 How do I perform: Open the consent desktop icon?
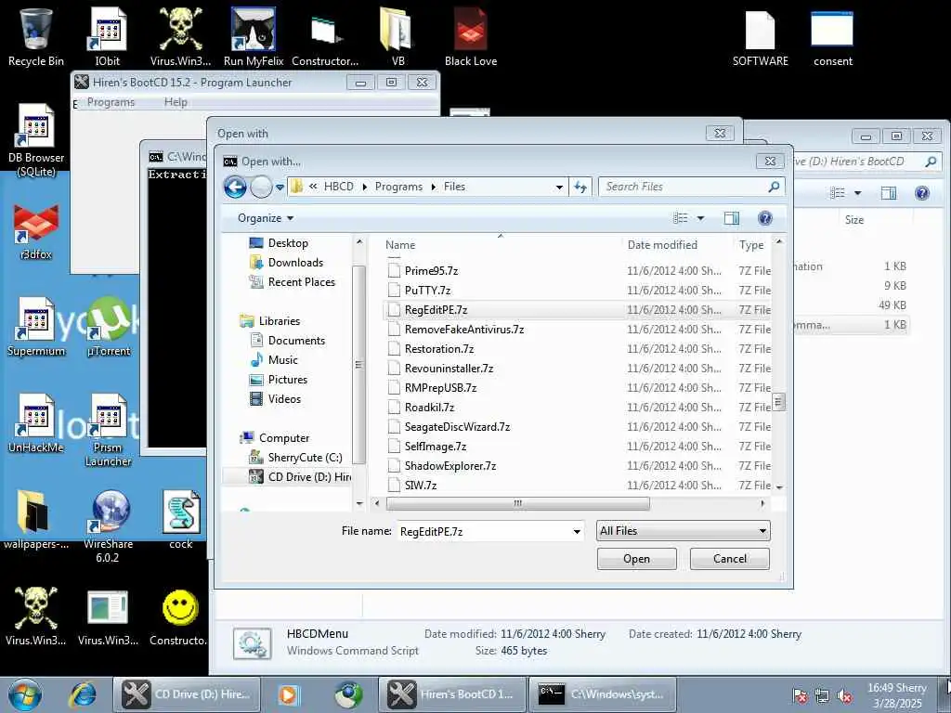pyautogui.click(x=832, y=37)
